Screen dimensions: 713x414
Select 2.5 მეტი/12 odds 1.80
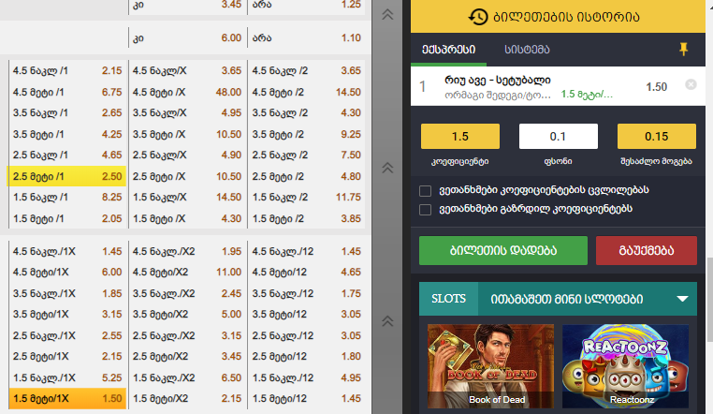(x=307, y=357)
